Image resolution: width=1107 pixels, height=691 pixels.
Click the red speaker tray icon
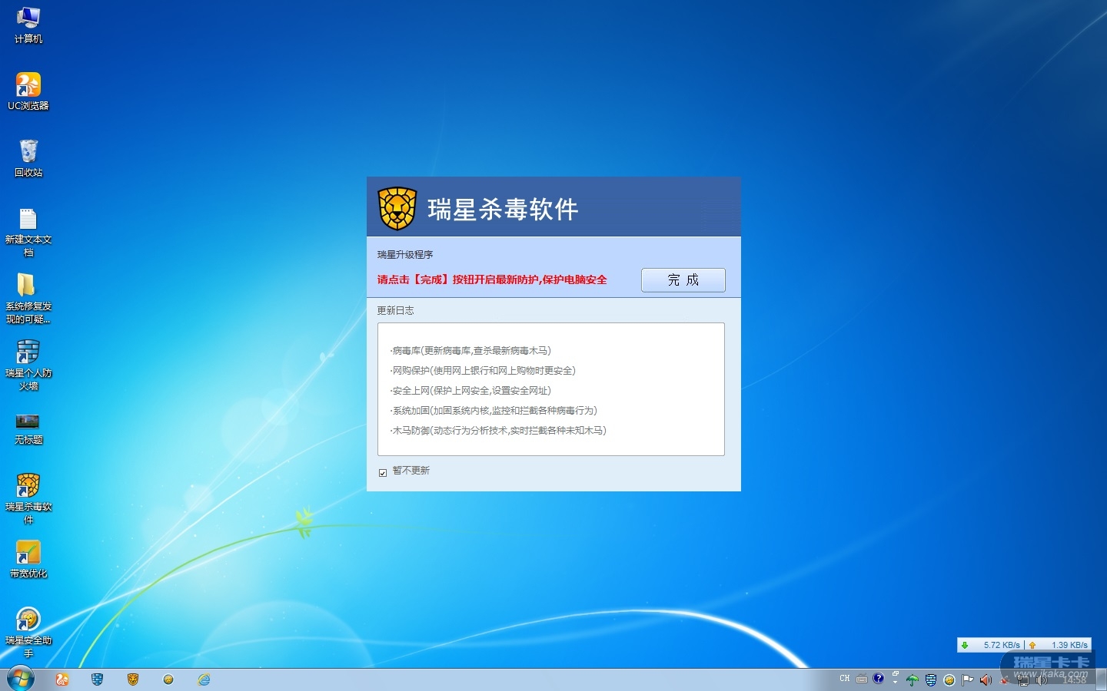click(986, 680)
